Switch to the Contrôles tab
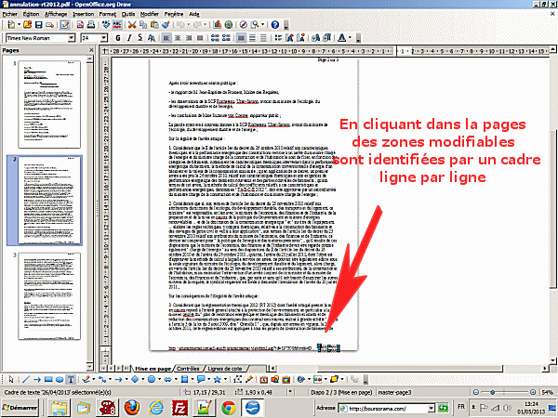The image size is (558, 418). (x=188, y=369)
